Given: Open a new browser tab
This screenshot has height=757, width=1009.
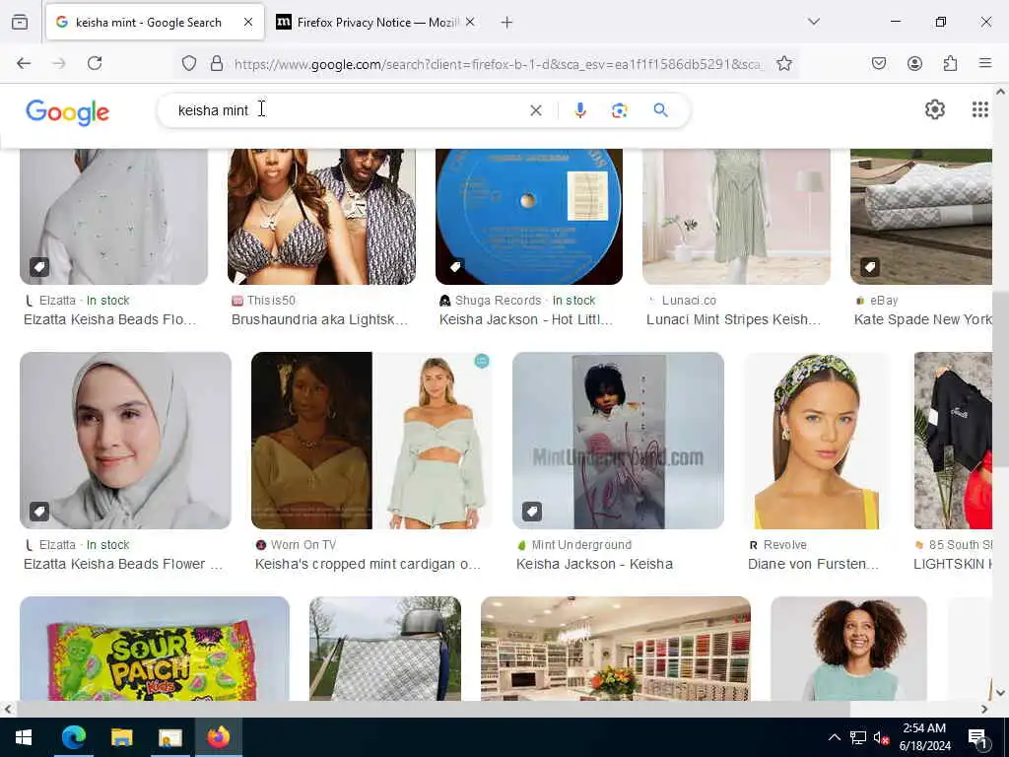Looking at the screenshot, I should tap(506, 23).
